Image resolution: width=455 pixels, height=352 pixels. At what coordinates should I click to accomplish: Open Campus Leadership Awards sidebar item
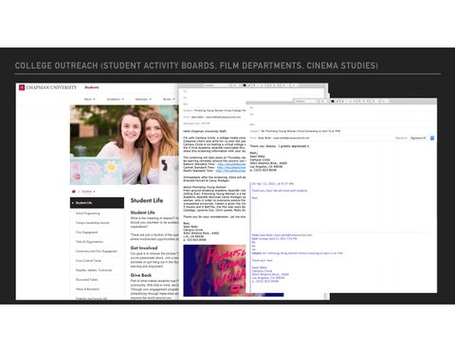coord(92,223)
